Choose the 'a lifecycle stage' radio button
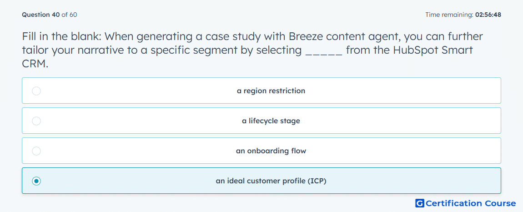523x212 pixels. (36, 121)
